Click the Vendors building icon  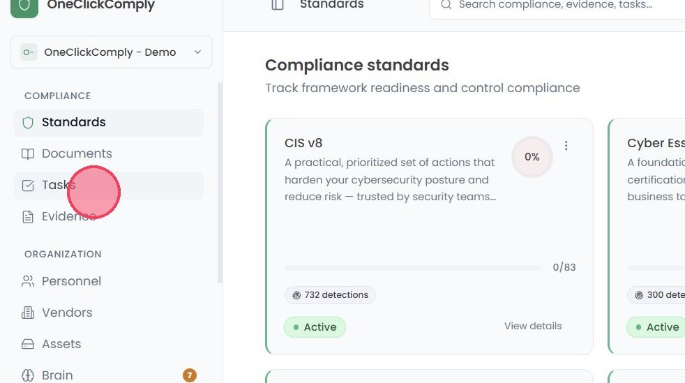[x=28, y=313]
